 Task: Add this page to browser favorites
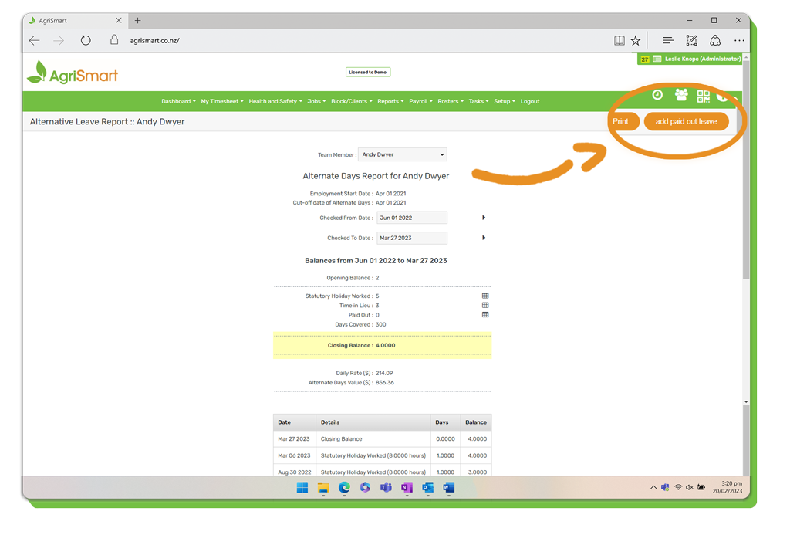click(x=636, y=41)
